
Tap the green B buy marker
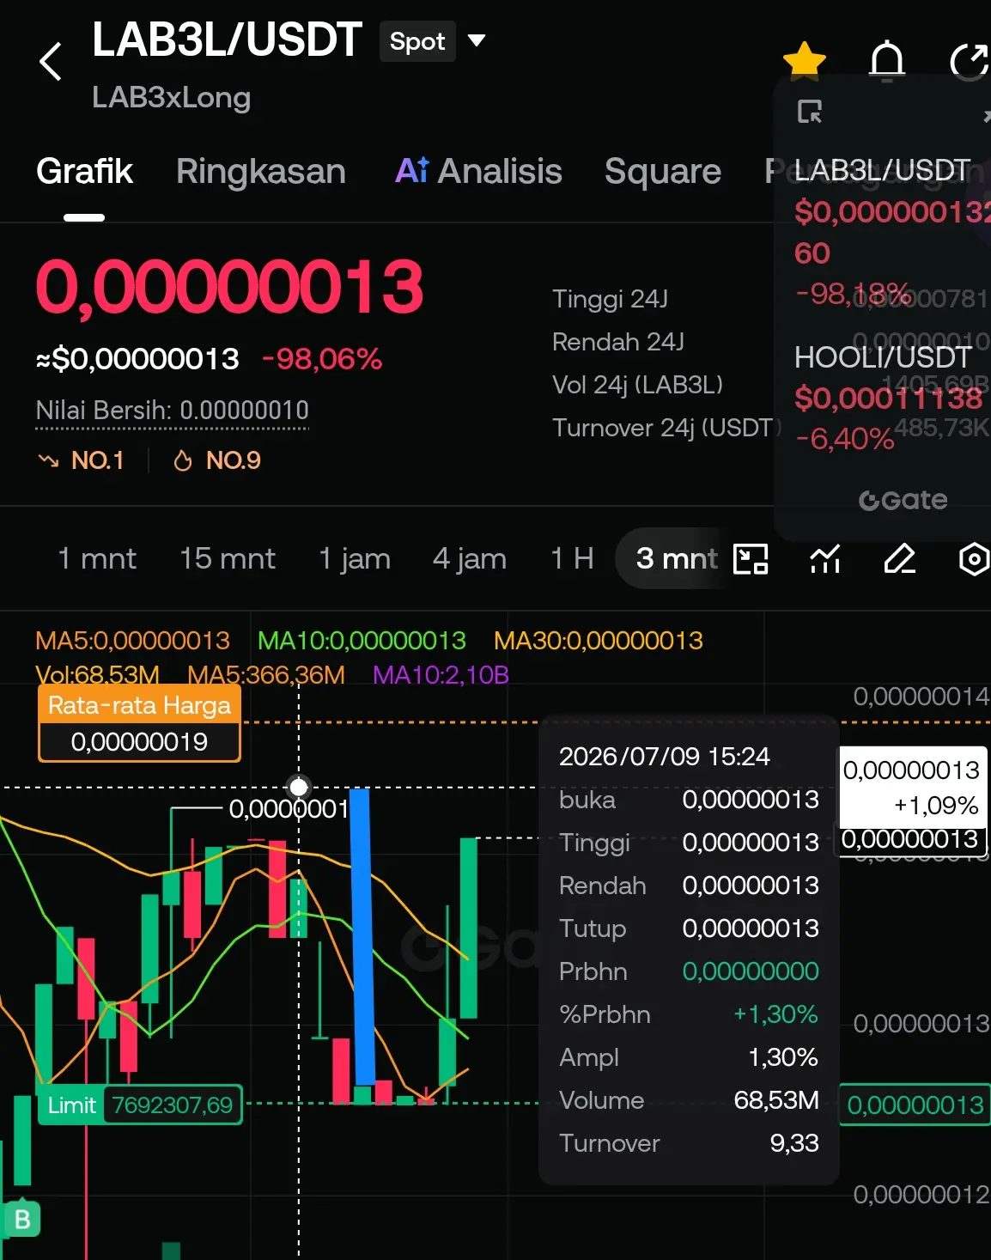(22, 1219)
